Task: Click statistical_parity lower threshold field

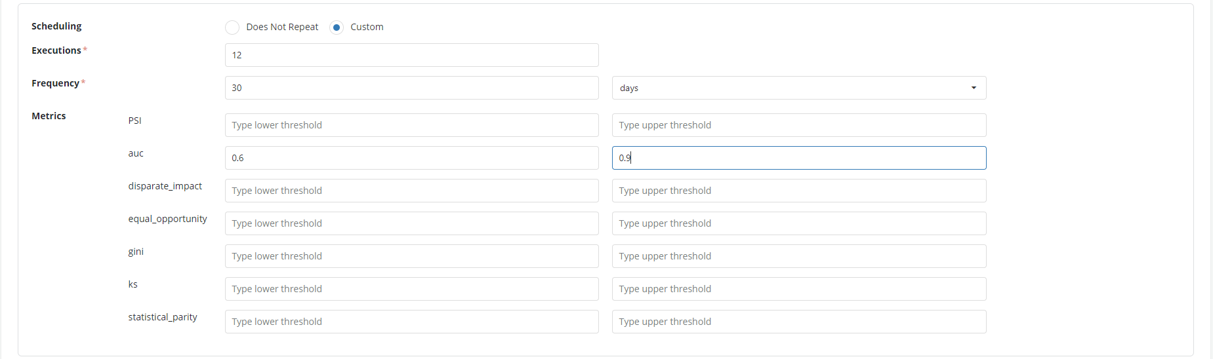Action: point(411,322)
